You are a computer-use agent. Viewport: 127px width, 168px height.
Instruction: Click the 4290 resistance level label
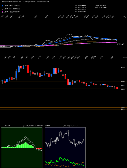coord(123,67)
